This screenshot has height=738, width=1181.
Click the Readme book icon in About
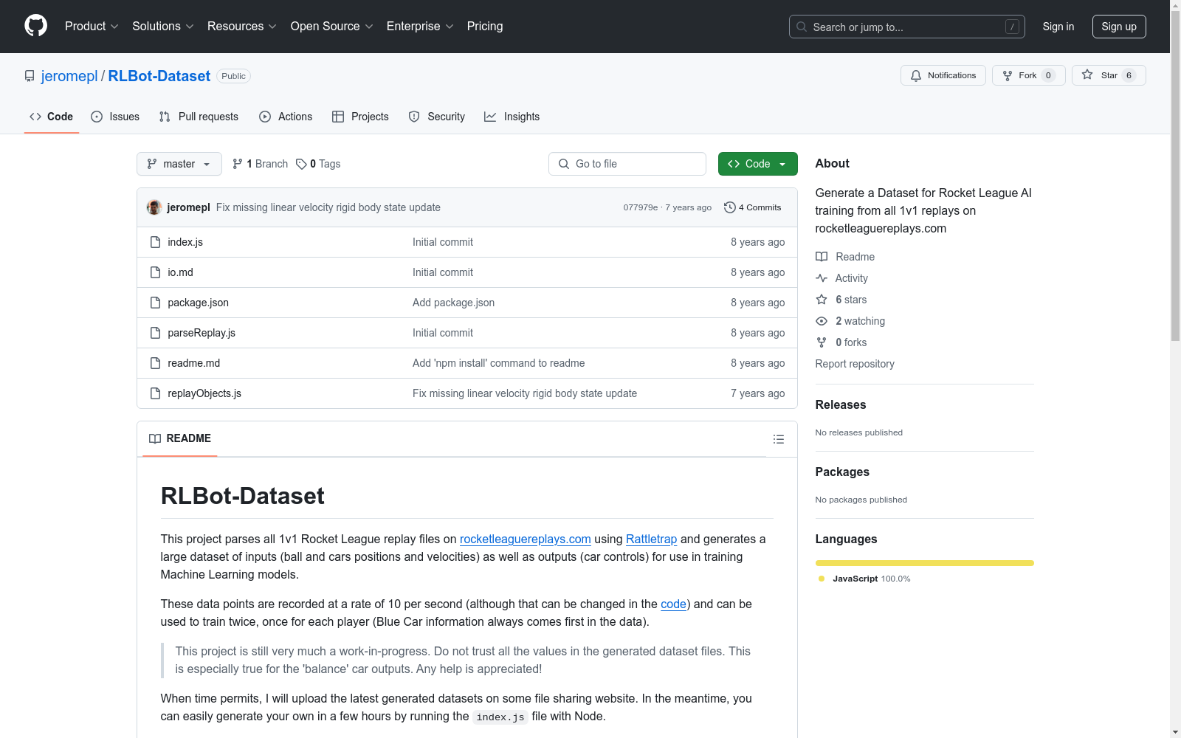point(822,257)
